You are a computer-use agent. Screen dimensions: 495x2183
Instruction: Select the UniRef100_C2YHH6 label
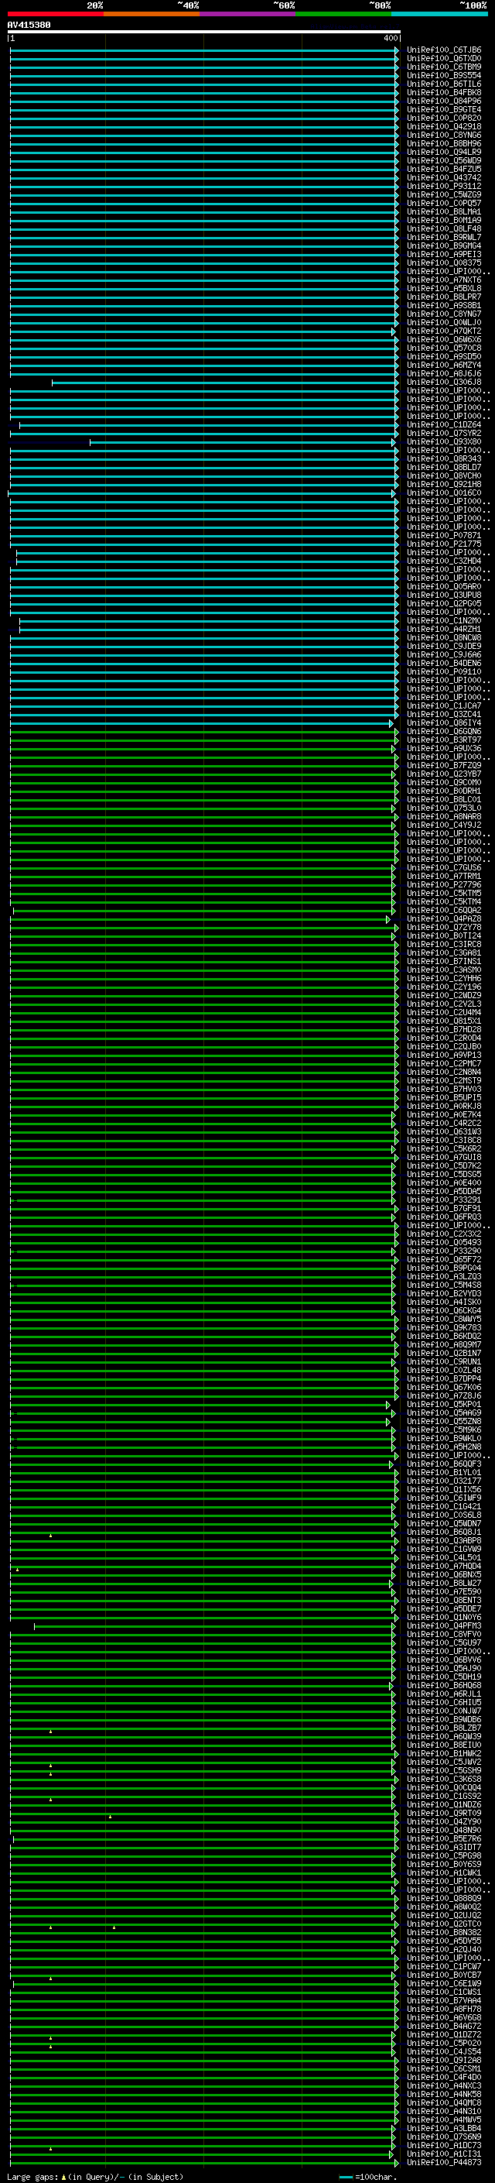(444, 979)
